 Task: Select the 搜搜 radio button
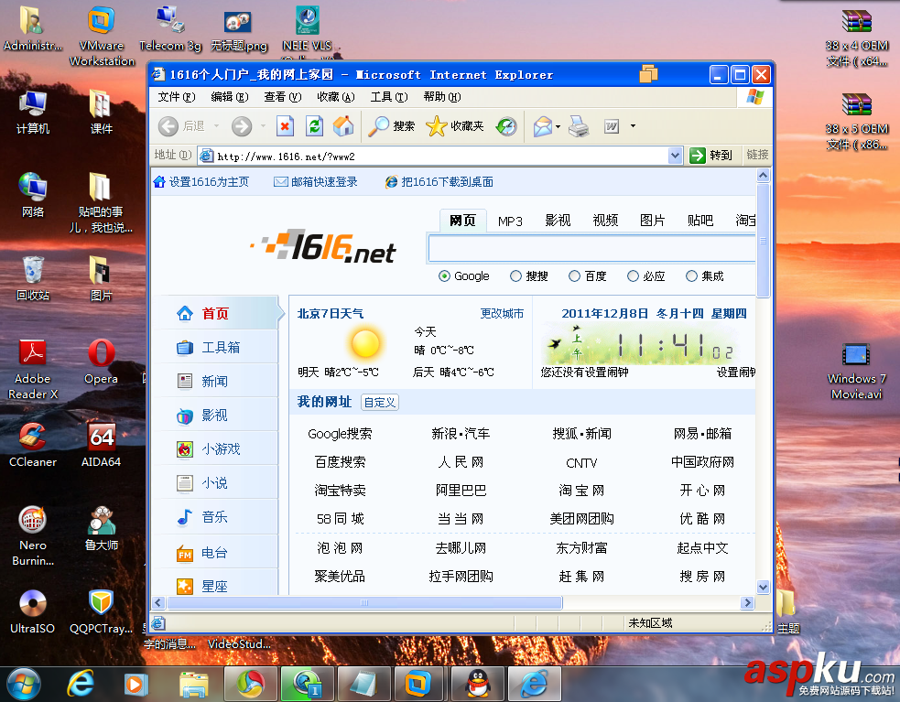click(515, 276)
